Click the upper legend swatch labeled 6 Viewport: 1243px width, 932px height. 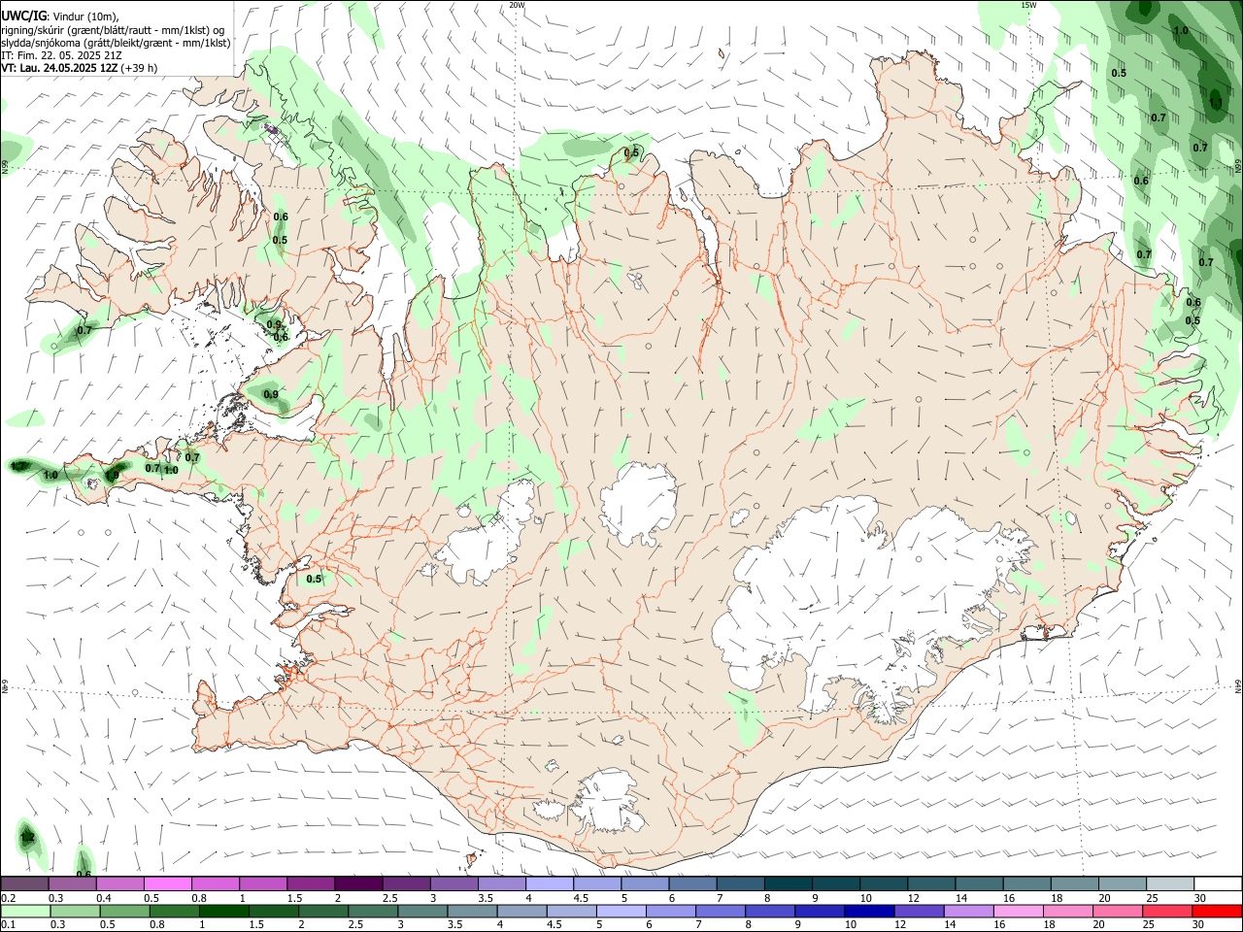(x=693, y=884)
